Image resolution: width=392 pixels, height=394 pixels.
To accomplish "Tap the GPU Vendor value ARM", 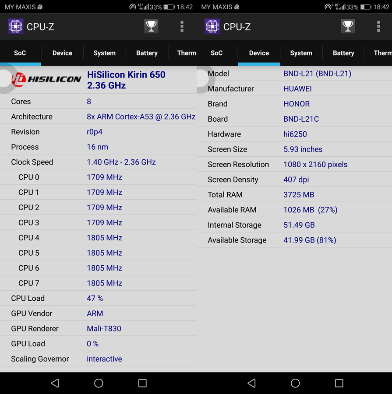I will [95, 313].
